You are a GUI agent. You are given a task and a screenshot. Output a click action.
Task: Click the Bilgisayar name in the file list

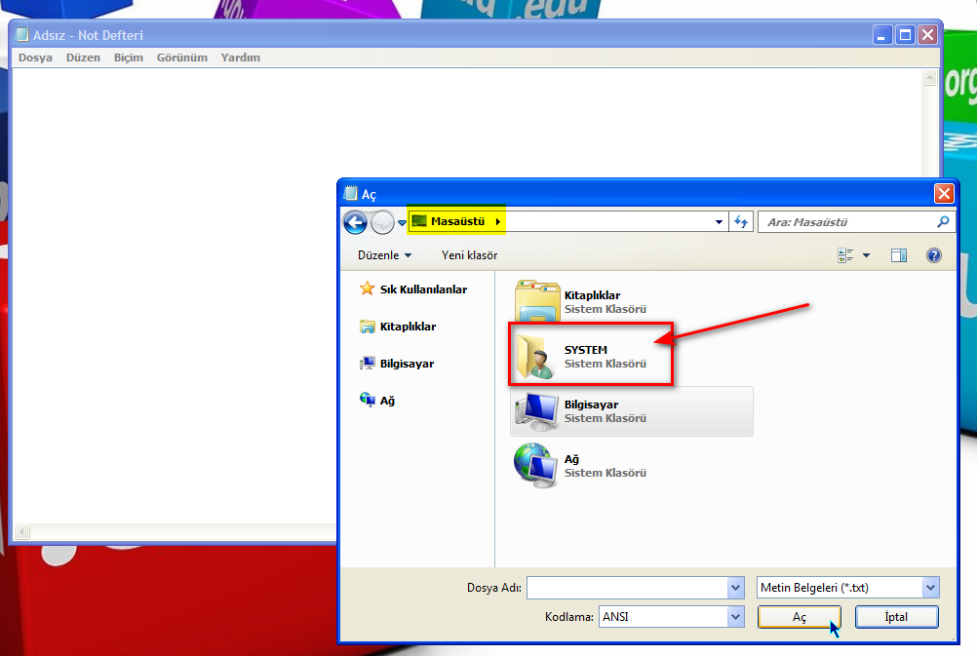coord(591,405)
